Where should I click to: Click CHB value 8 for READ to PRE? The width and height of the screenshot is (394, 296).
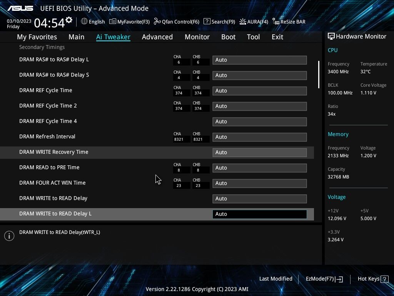coord(198,170)
